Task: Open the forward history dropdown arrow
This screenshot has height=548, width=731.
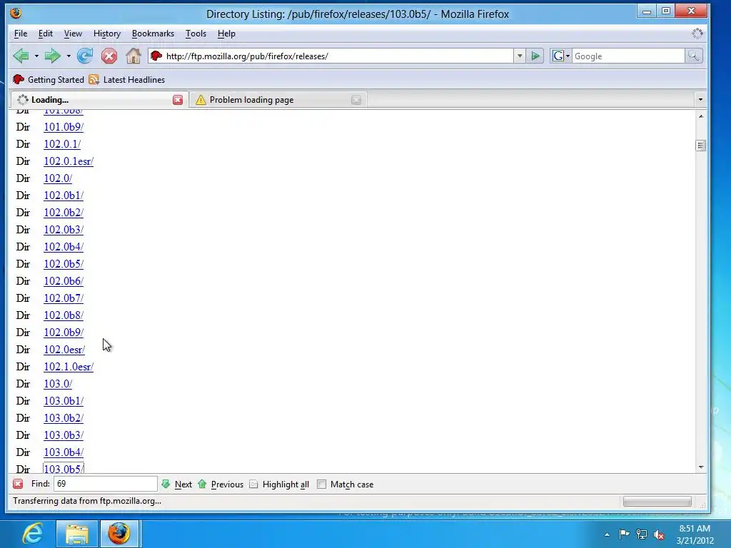Action: [69, 56]
